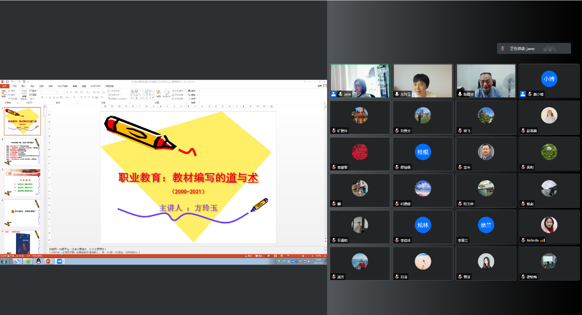Click PowerPoint icon in shared taskbar

tap(48, 261)
